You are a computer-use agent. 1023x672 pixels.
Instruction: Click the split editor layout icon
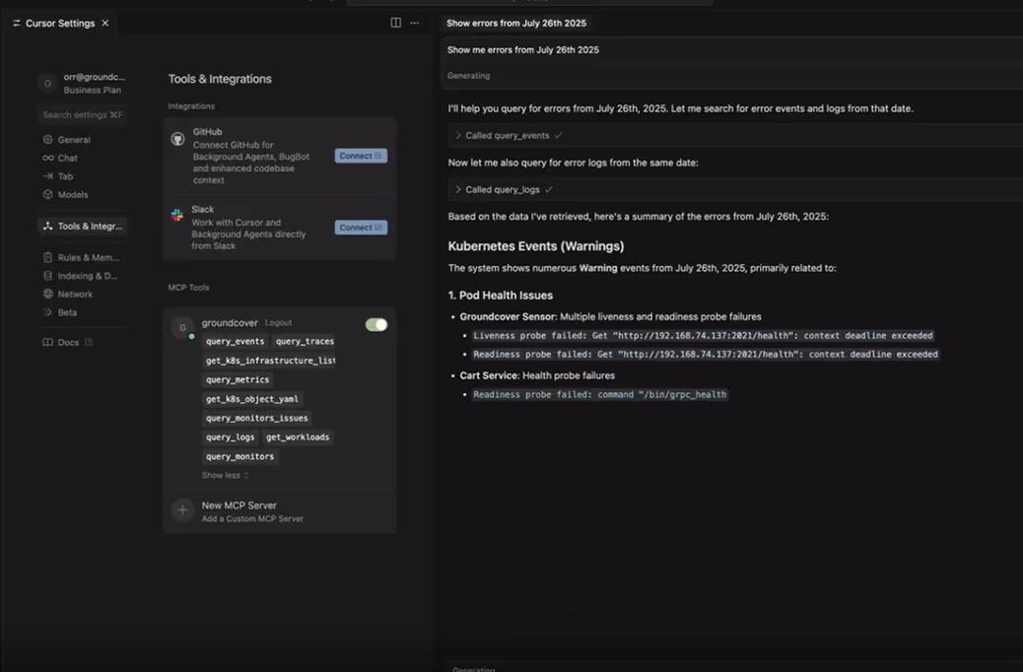point(395,23)
